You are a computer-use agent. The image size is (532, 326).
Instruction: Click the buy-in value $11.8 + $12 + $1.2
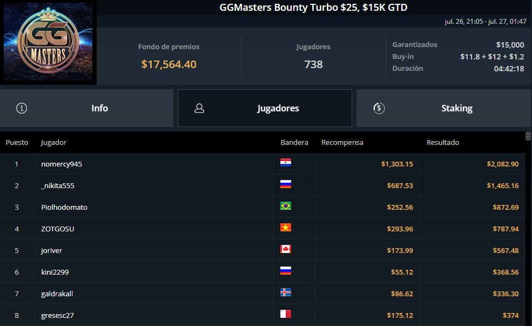pyautogui.click(x=492, y=57)
